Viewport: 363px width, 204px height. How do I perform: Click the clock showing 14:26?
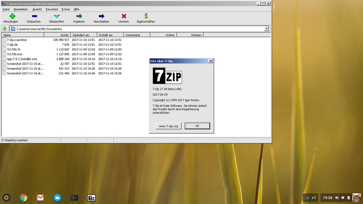328,198
